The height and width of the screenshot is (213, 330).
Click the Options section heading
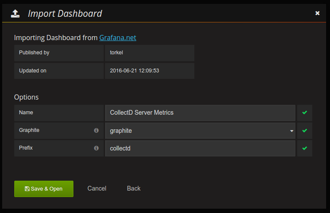(x=26, y=97)
